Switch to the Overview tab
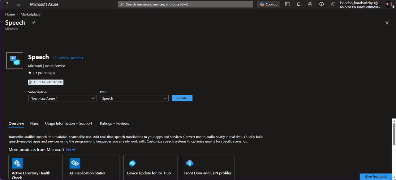The width and height of the screenshot is (396, 180). point(16,123)
